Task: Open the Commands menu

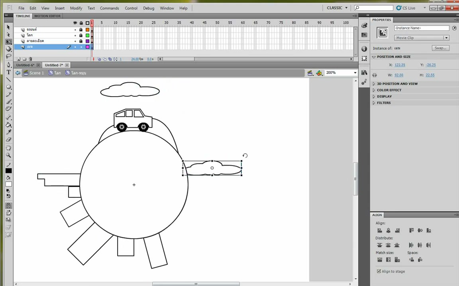Action: point(110,8)
